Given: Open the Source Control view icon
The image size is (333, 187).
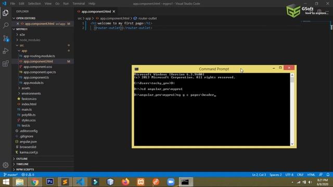Looking at the screenshot, I should (x=6, y=38).
